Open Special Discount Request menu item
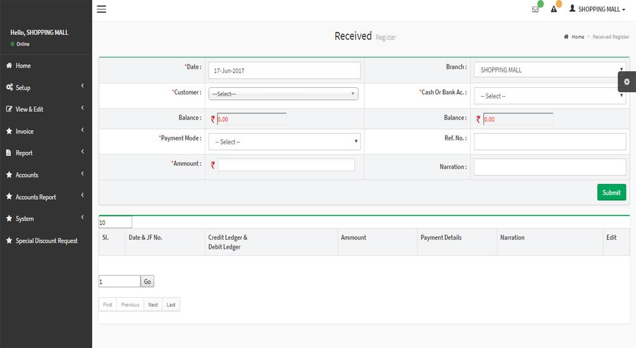Image resolution: width=636 pixels, height=348 pixels. [x=46, y=240]
